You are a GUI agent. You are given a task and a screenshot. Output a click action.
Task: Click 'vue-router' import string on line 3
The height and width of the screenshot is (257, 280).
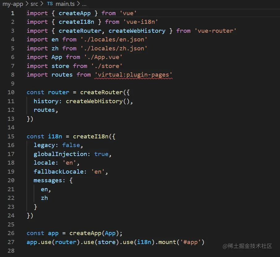(x=215, y=31)
